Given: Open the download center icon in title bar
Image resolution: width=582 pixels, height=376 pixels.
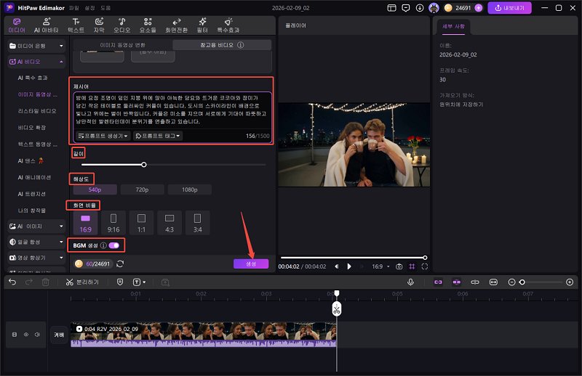Looking at the screenshot, I should (420, 8).
